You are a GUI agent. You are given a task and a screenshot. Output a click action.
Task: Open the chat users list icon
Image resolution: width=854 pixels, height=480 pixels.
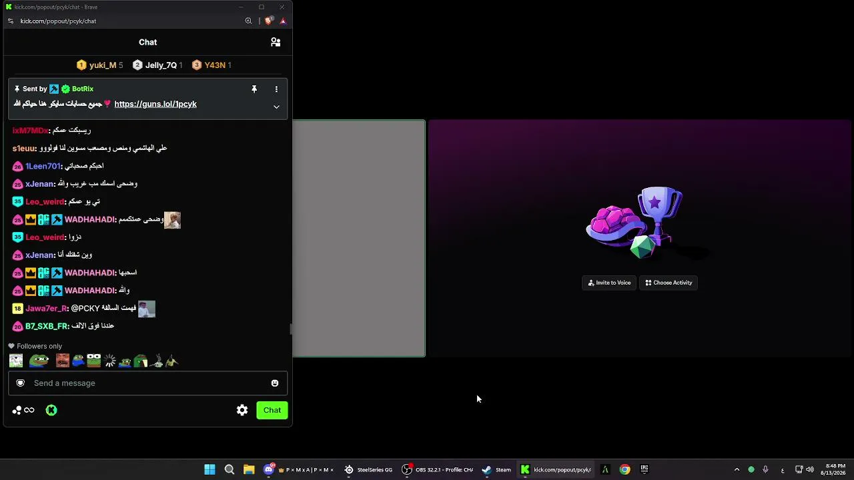pyautogui.click(x=276, y=42)
